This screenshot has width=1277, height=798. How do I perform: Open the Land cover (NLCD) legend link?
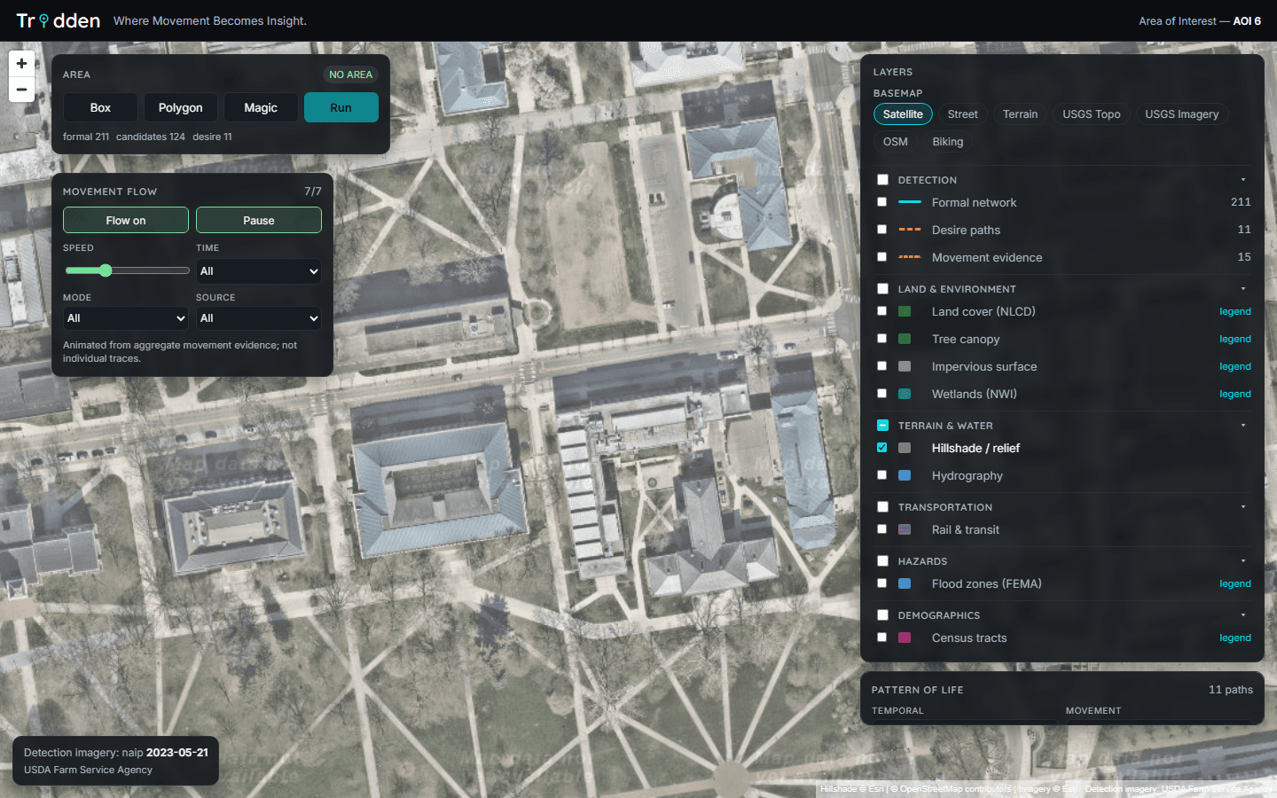[x=1234, y=311]
